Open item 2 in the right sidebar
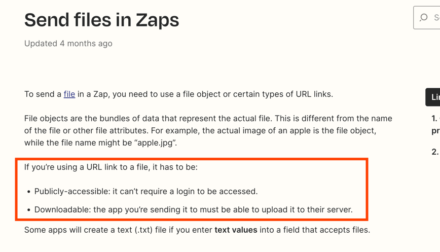Viewport: 440px width, 252px height. [435, 152]
